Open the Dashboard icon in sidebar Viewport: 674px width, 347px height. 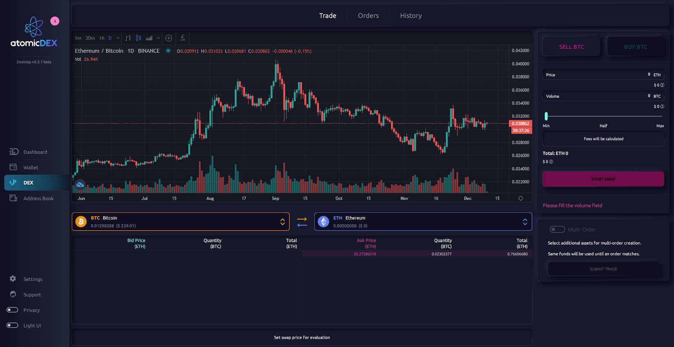click(14, 152)
